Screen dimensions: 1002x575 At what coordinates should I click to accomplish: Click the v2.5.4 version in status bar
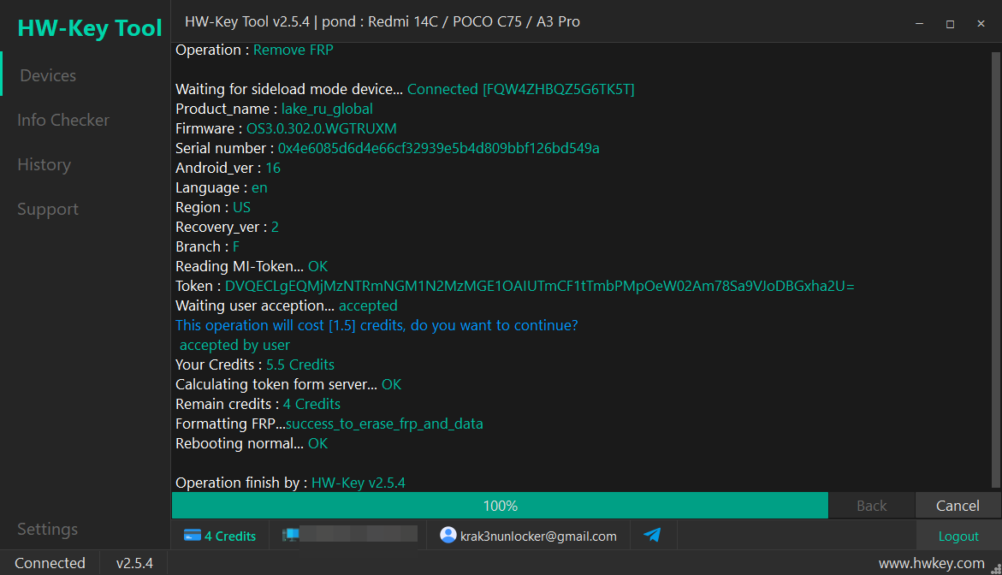[x=134, y=563]
